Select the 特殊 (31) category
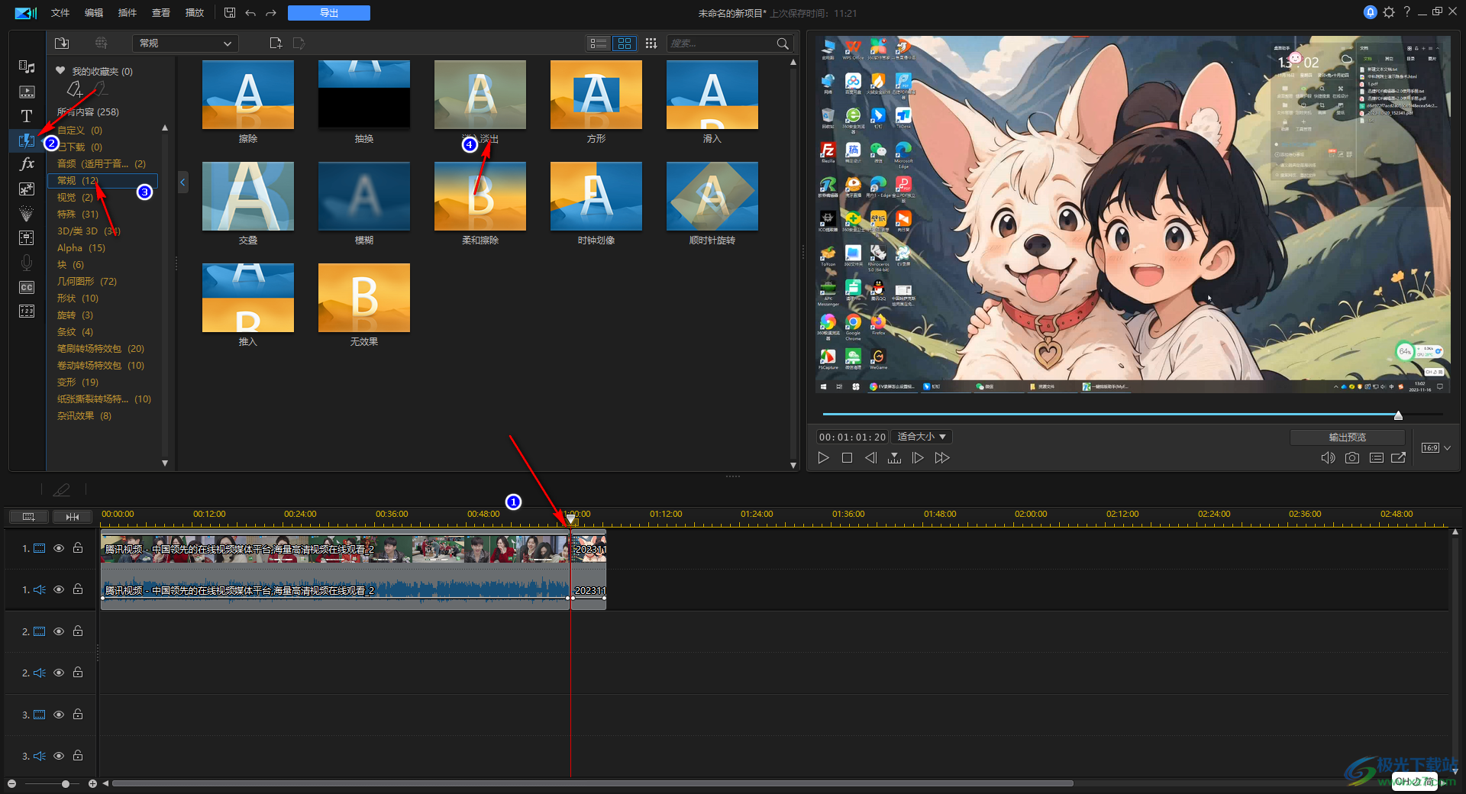Viewport: 1466px width, 794px height. point(78,215)
